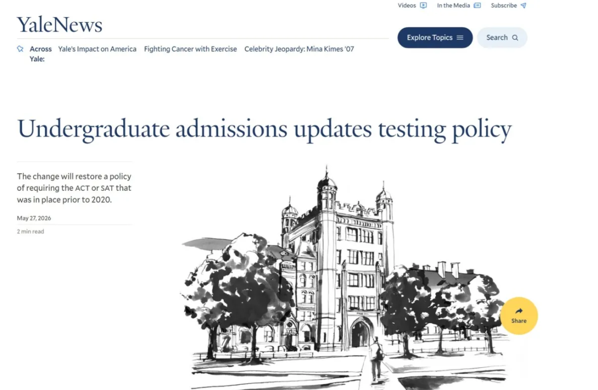
Task: Click the hamburger icon in Explore Topics
Action: click(460, 38)
